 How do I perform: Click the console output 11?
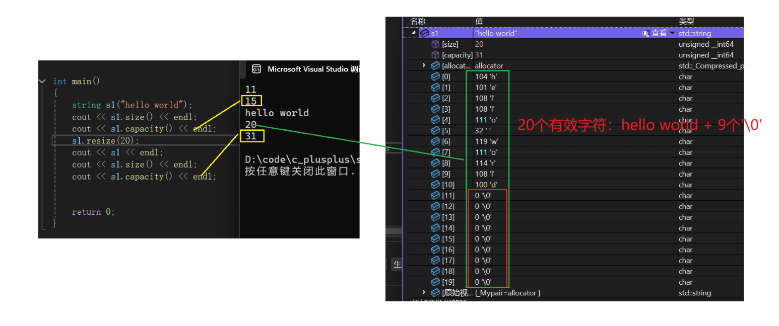pyautogui.click(x=250, y=90)
